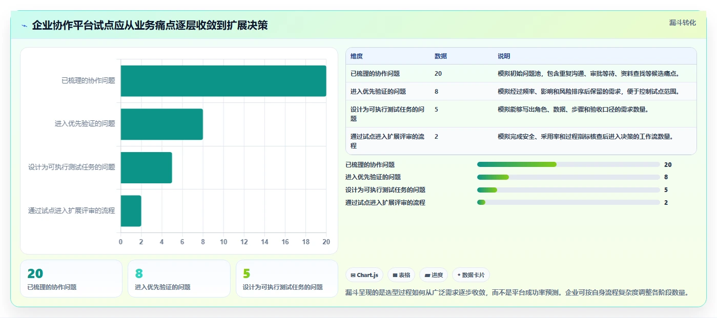The width and height of the screenshot is (717, 318).
Task: Click progress label 进入优先验证的问题
Action: [x=373, y=177]
